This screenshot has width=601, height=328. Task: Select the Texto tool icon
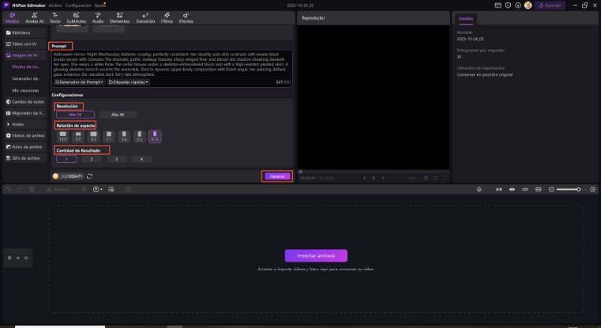(x=55, y=17)
